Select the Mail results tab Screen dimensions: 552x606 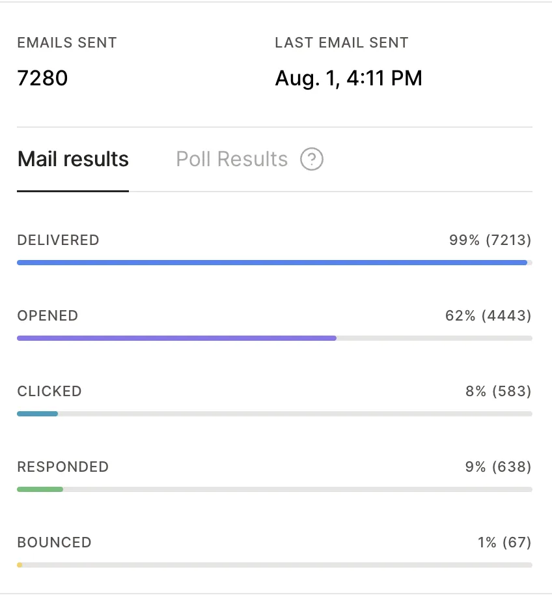(73, 159)
